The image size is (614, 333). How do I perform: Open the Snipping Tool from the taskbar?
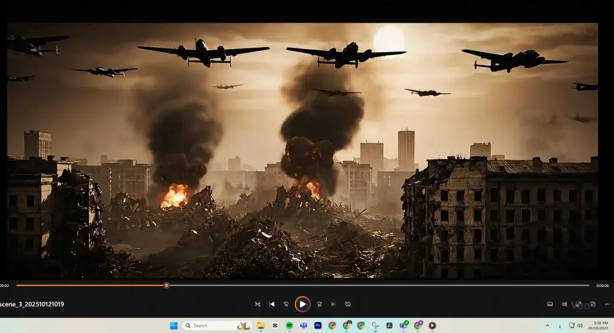click(375, 326)
